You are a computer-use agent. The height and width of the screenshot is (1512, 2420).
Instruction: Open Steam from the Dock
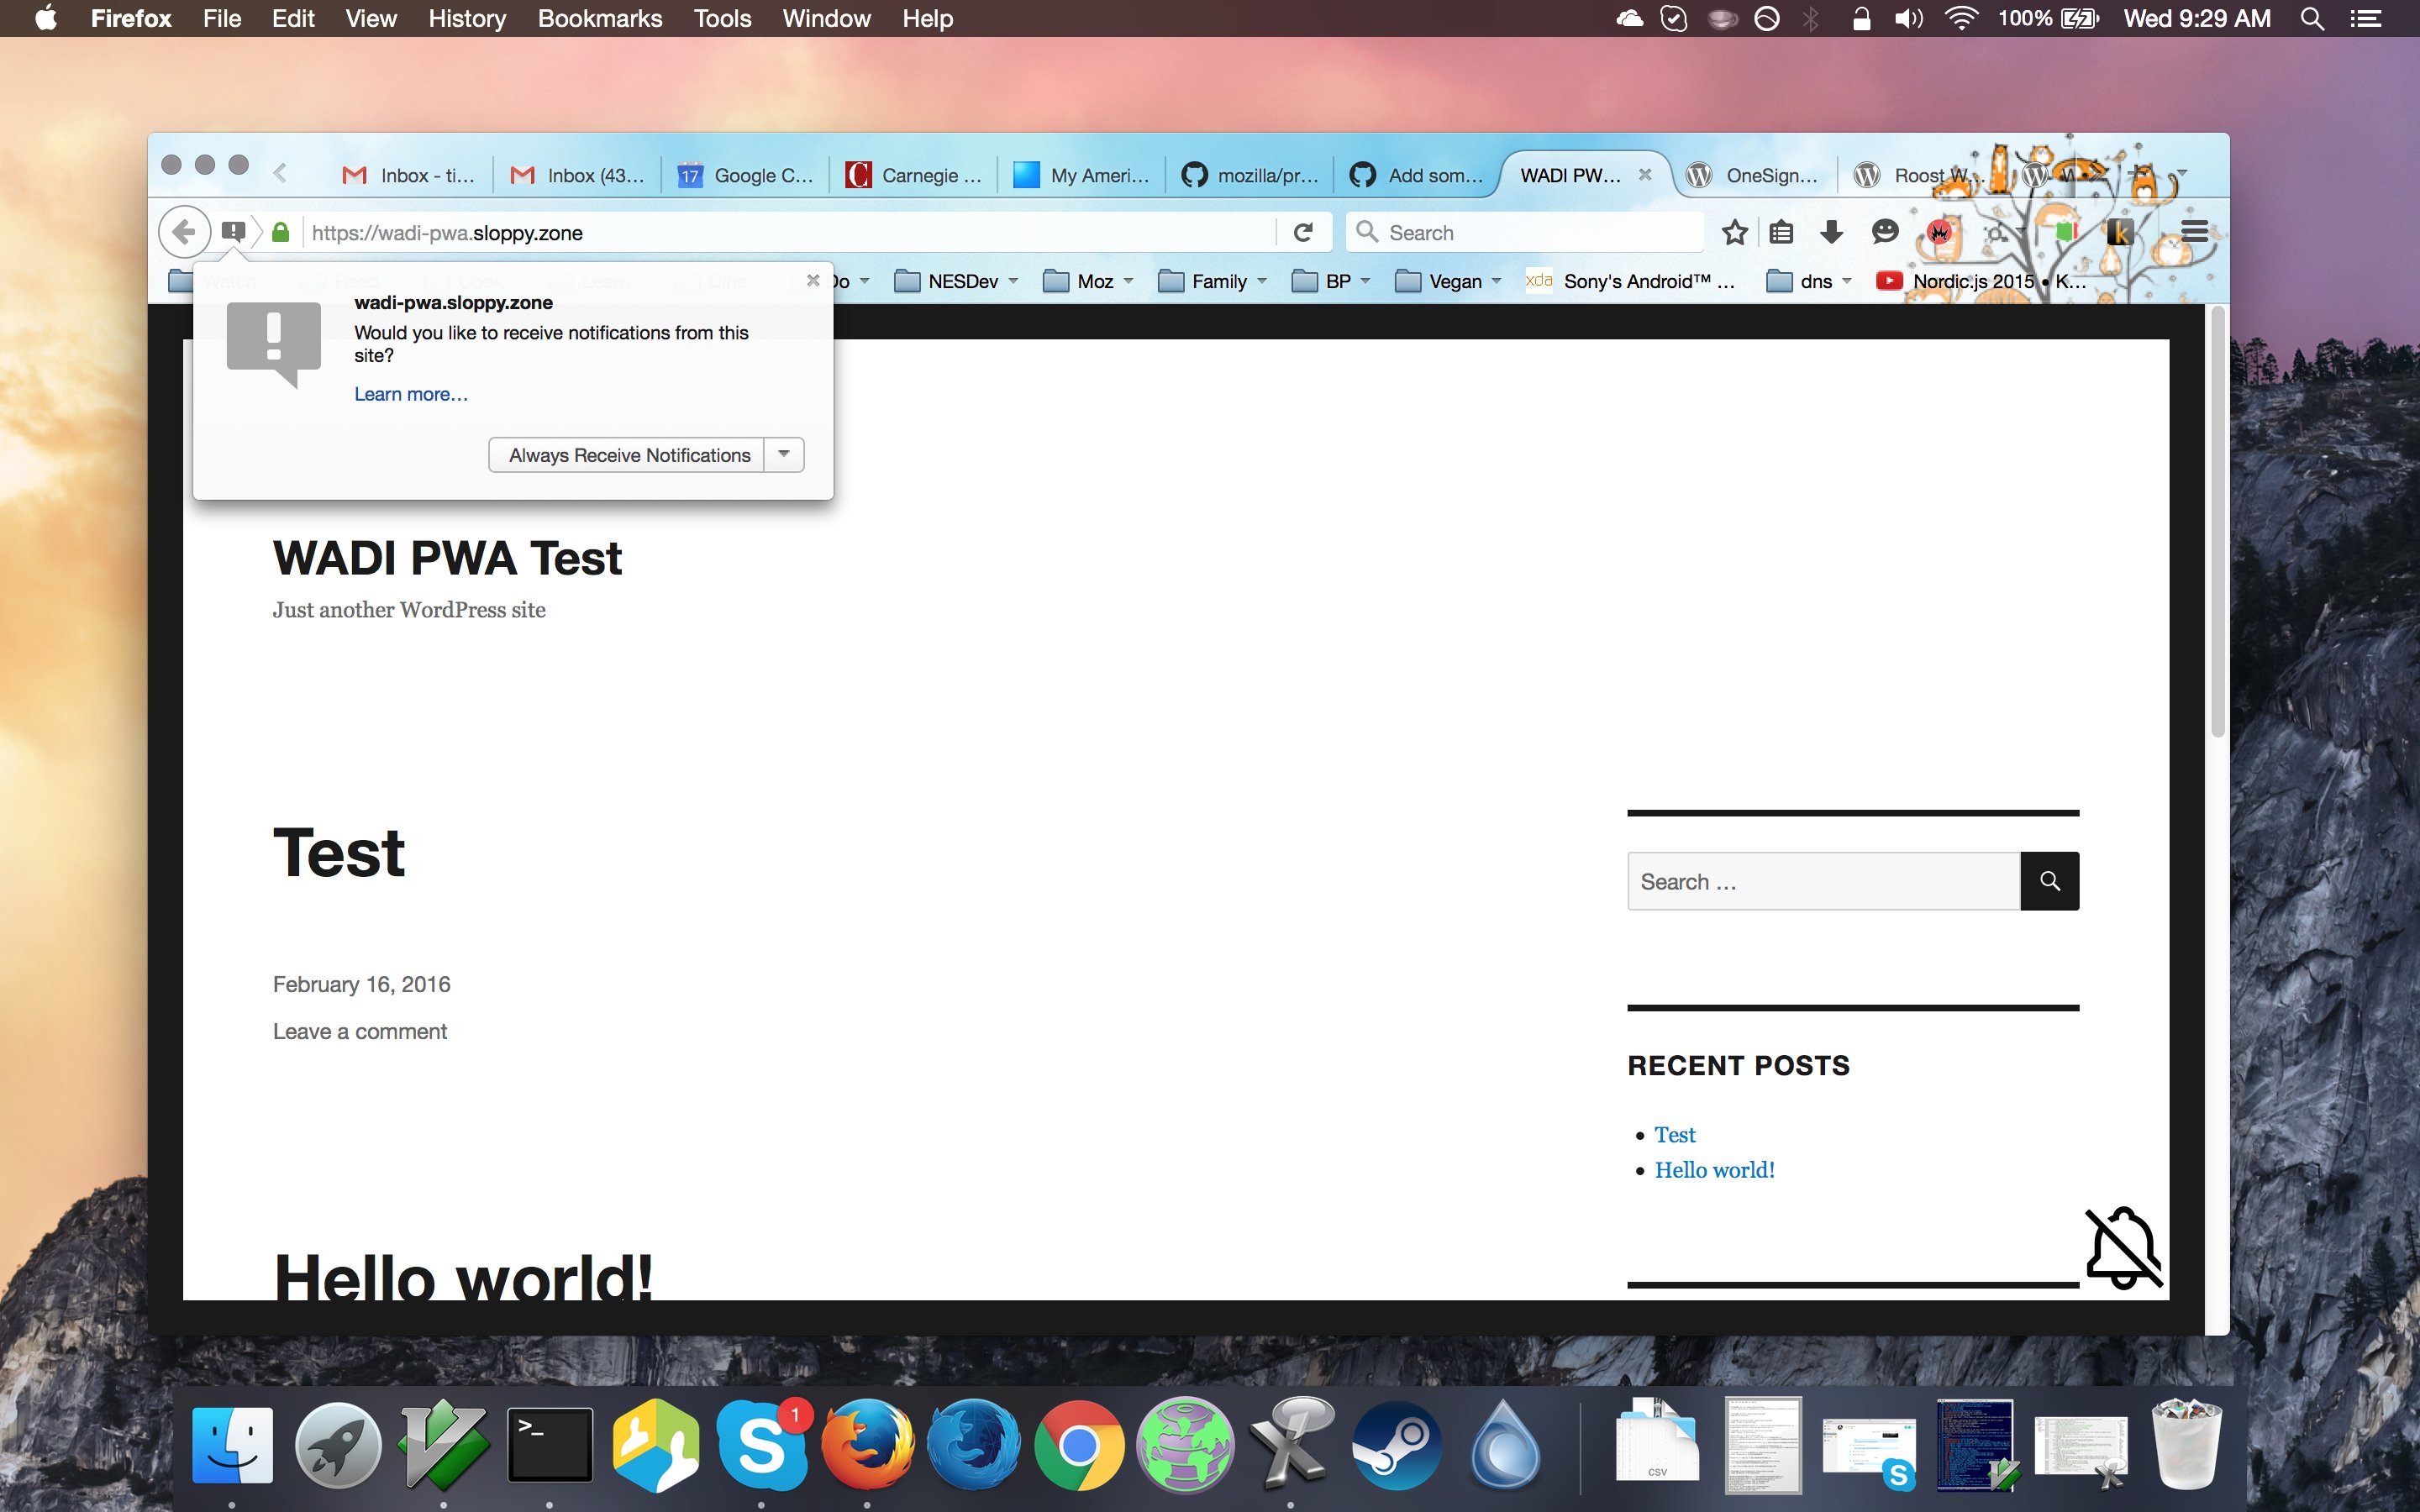tap(1397, 1445)
